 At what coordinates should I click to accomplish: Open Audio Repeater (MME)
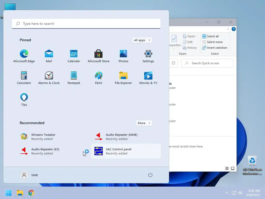tap(126, 137)
